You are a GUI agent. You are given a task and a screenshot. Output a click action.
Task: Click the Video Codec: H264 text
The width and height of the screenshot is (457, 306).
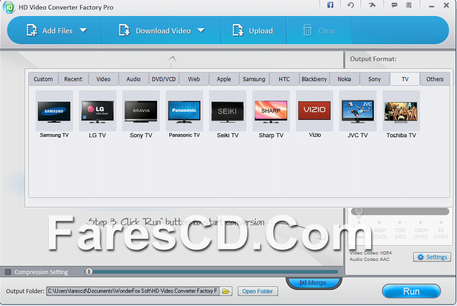tap(371, 253)
